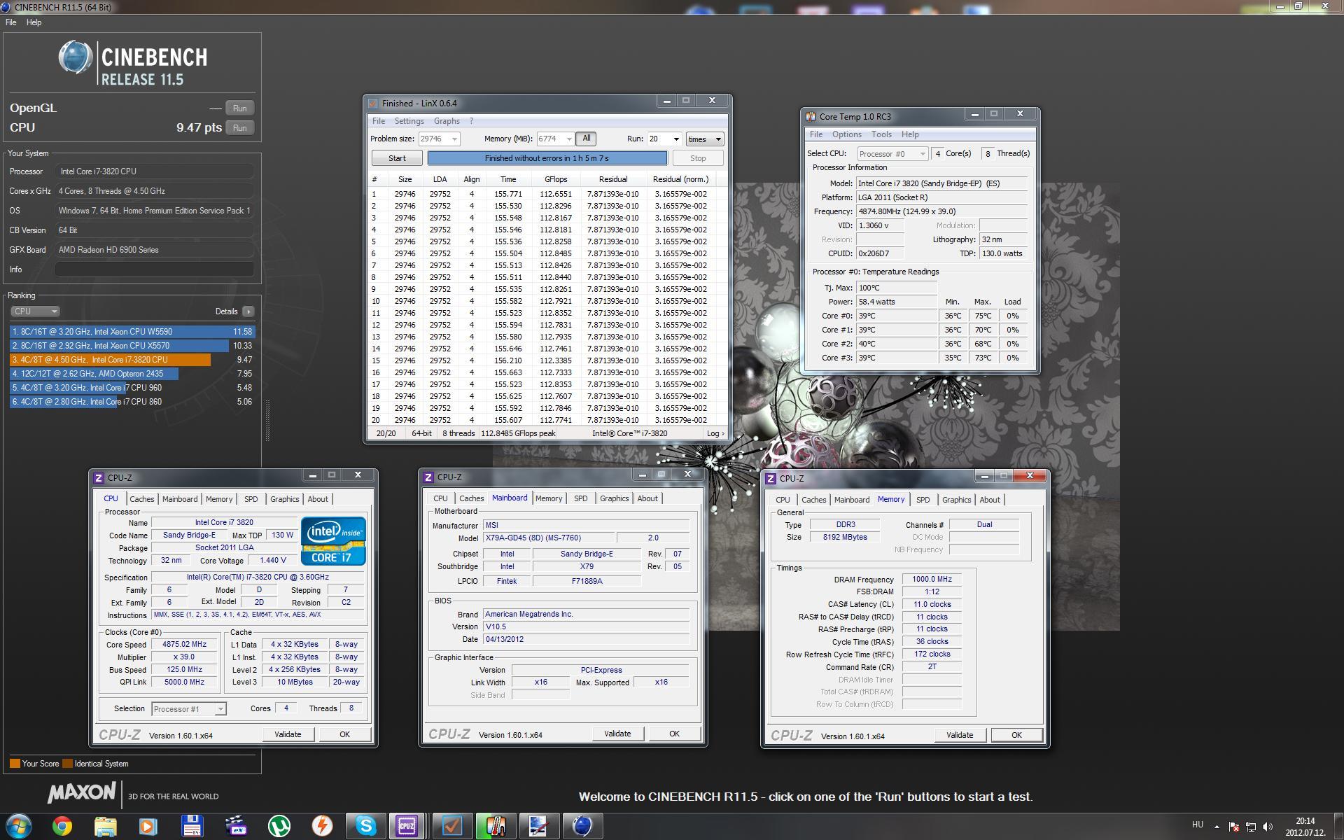
Task: Expand the Ranking Details arrow button
Action: (x=248, y=311)
